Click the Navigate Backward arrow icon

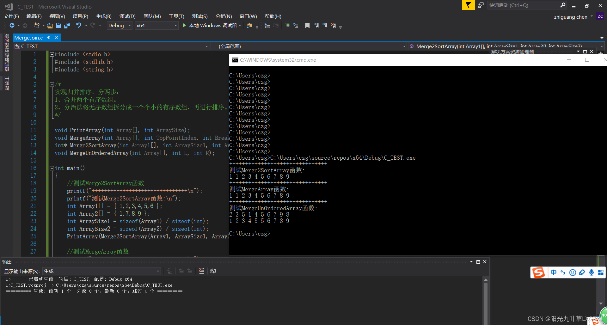(x=12, y=26)
